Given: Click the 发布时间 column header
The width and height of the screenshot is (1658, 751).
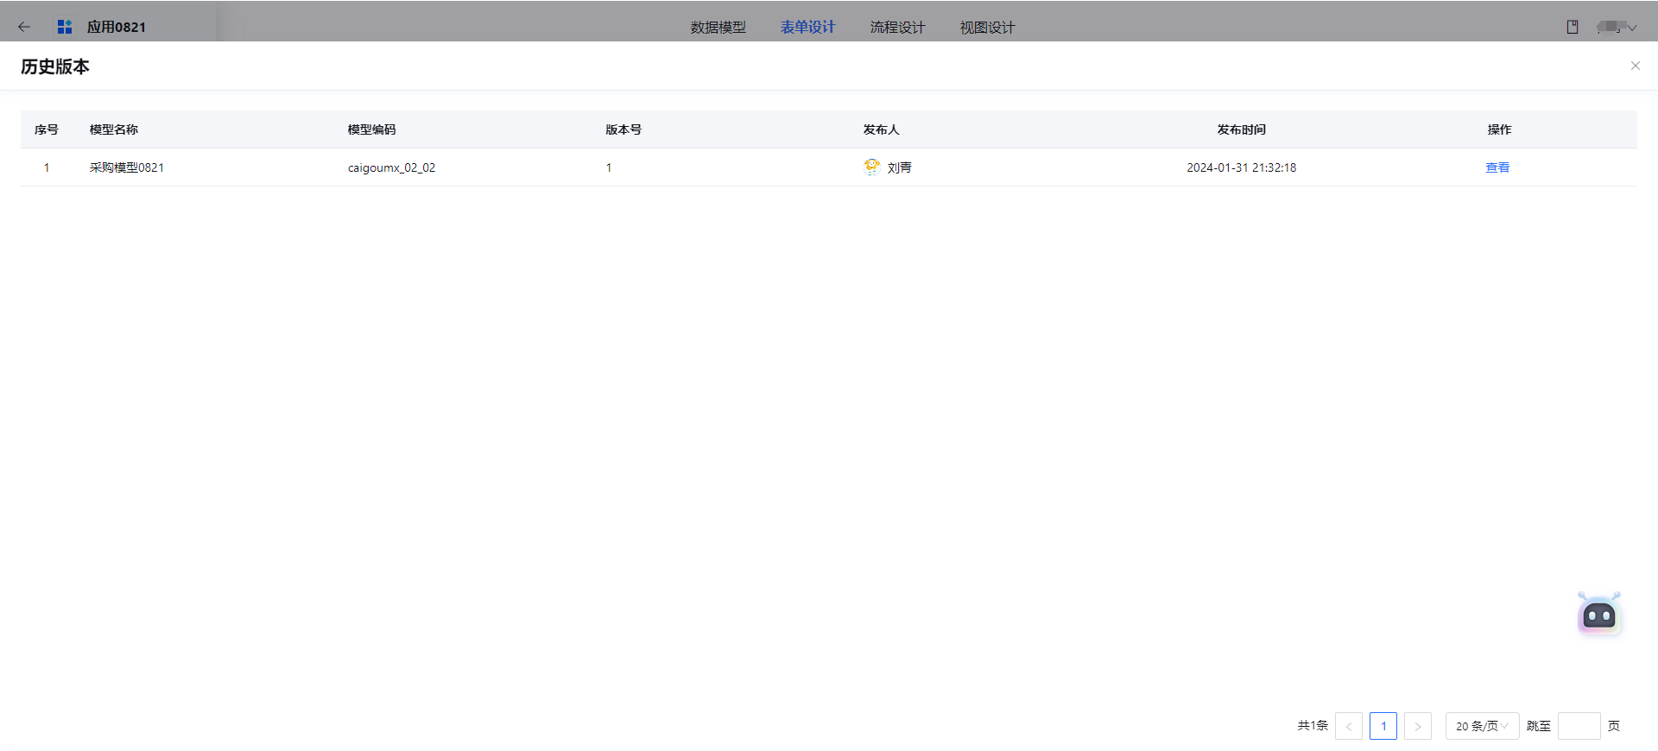Looking at the screenshot, I should point(1241,129).
